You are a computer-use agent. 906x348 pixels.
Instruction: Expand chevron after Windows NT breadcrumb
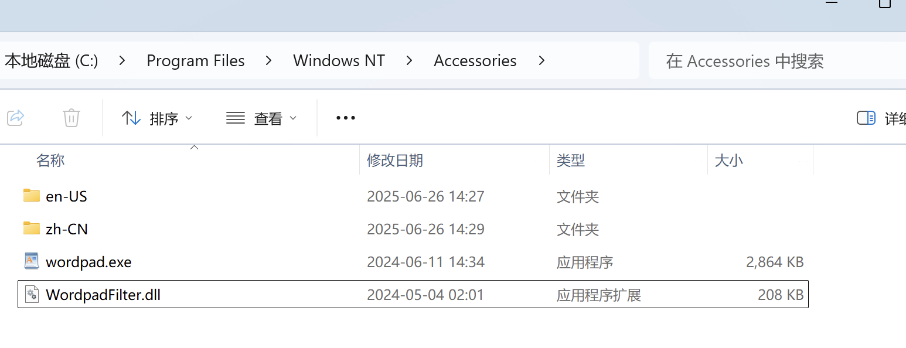click(410, 60)
